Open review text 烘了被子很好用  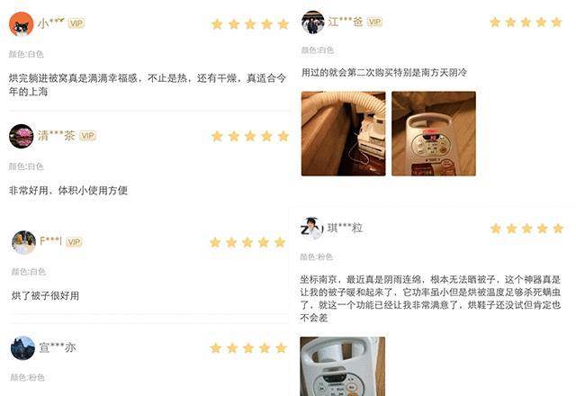(x=45, y=296)
